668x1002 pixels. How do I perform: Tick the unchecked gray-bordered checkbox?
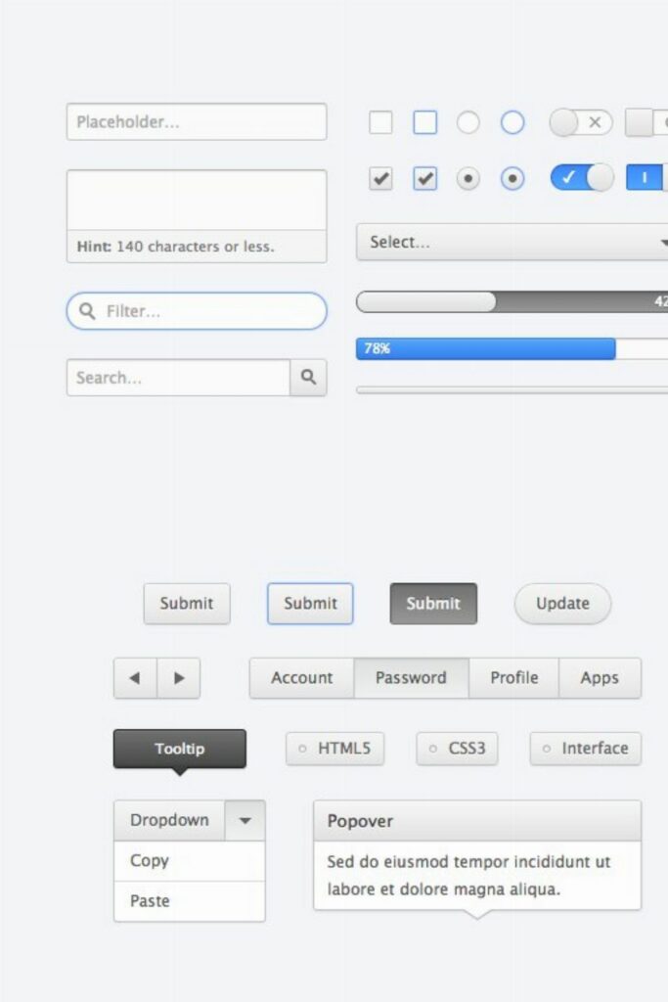(380, 122)
